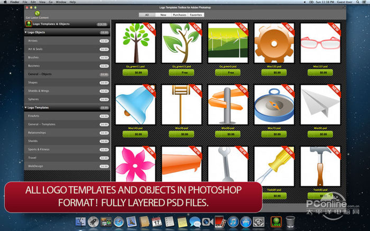Buy Misc95.psd paper plane logo
The width and height of the screenshot is (370, 231).
[x=320, y=134]
